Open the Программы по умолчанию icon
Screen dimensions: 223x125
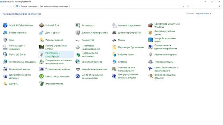pyautogui.click(x=78, y=55)
